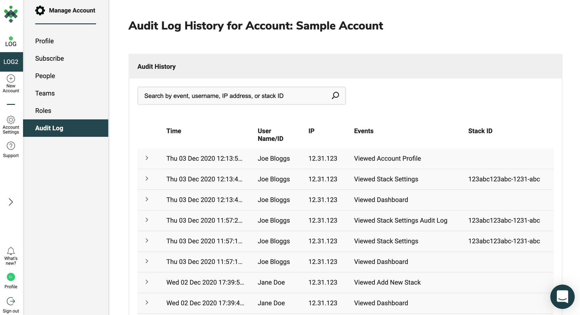Click the green EL Profile avatar

tap(11, 277)
